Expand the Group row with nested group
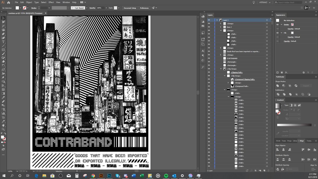Image resolution: width=318 pixels, height=179 pixels. [224, 90]
